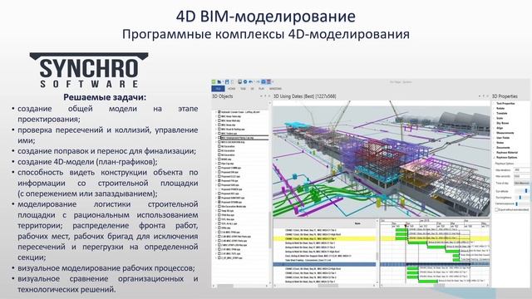Expand the Measurements section in 3D Properties
Image resolution: width=532 pixels, height=299 pixels.
[505, 133]
